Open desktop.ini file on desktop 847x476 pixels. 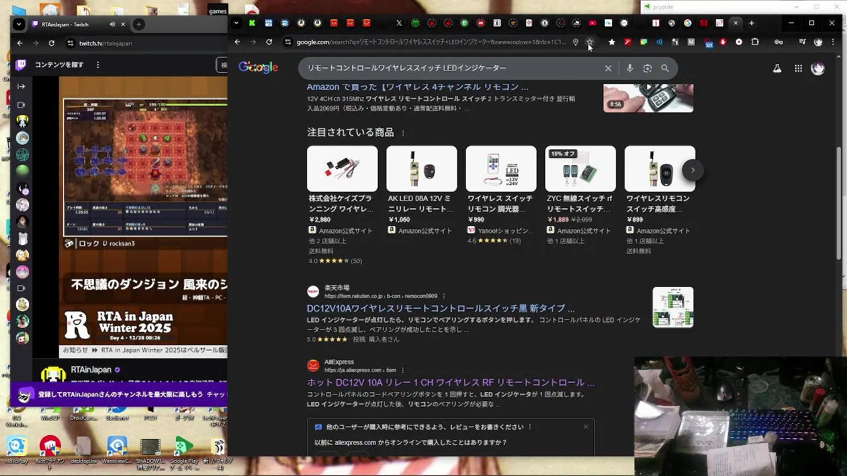click(x=84, y=451)
